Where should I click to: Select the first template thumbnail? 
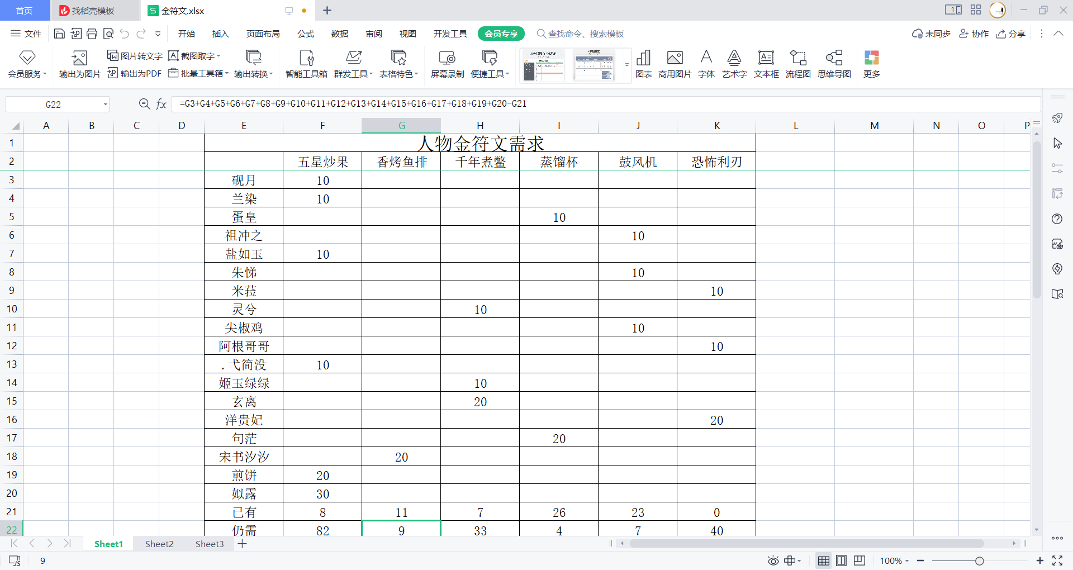543,65
